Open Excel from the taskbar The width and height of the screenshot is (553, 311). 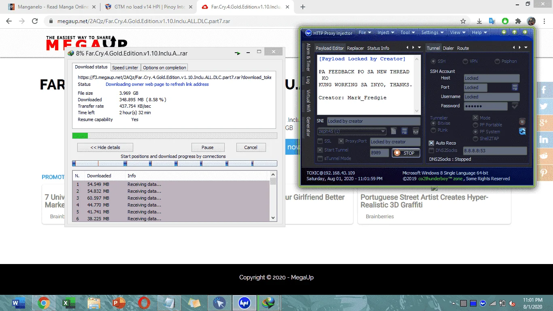[69, 302]
